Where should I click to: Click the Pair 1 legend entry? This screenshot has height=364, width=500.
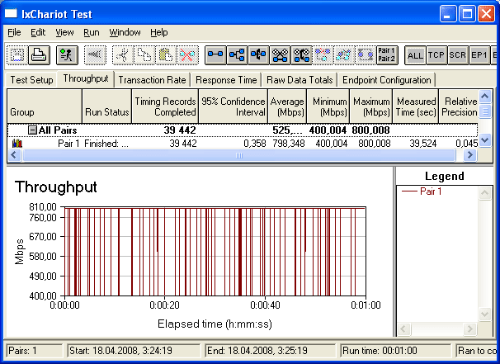(422, 191)
